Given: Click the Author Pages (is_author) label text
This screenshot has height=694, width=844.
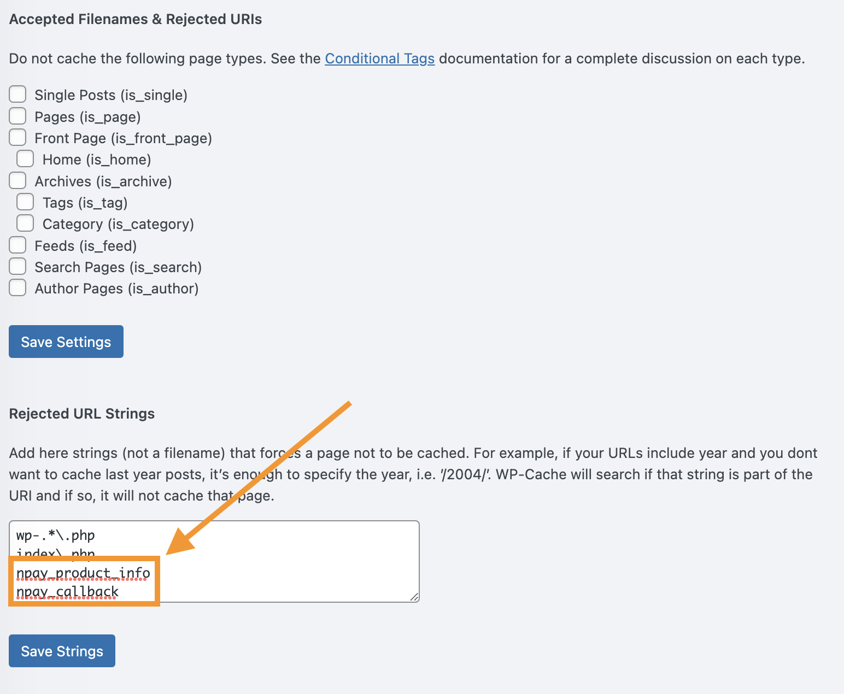Looking at the screenshot, I should pos(116,289).
